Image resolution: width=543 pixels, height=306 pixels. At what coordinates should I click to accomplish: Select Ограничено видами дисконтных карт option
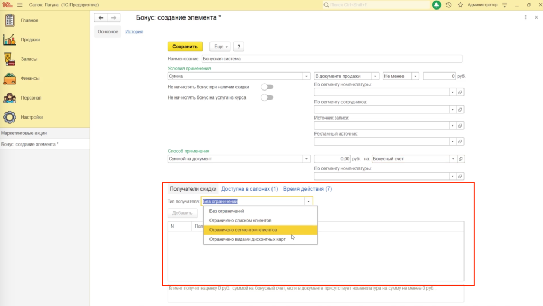tap(260, 239)
